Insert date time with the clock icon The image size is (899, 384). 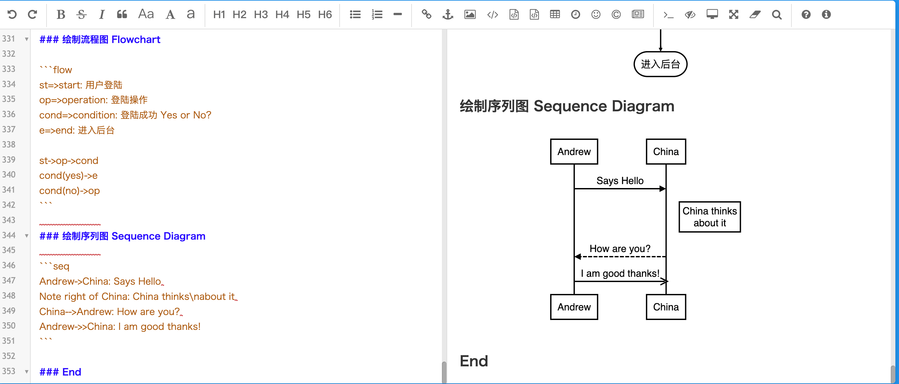click(575, 14)
